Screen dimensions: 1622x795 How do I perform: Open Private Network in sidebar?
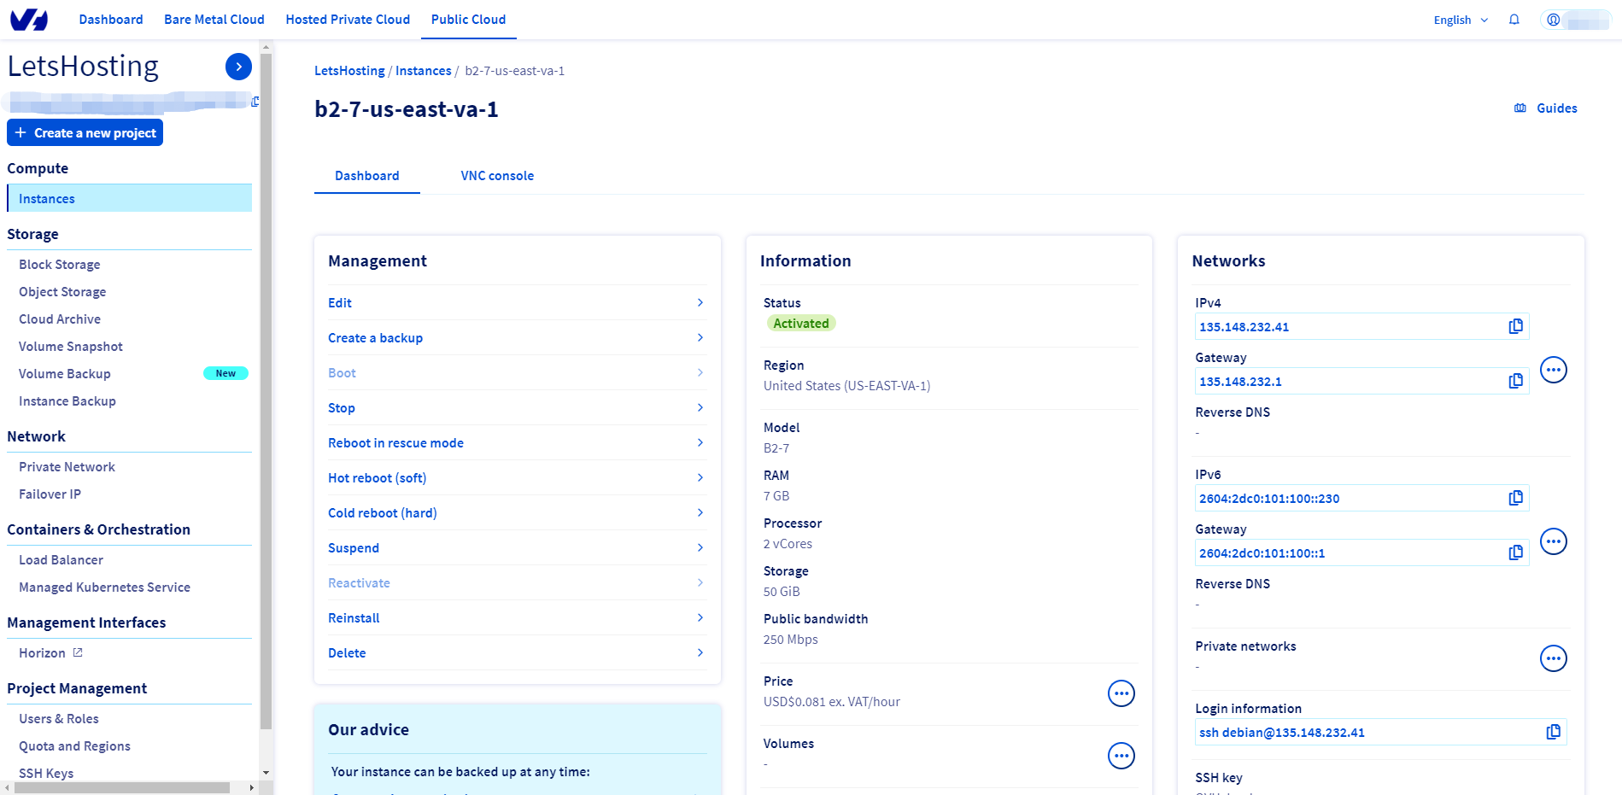coord(67,467)
